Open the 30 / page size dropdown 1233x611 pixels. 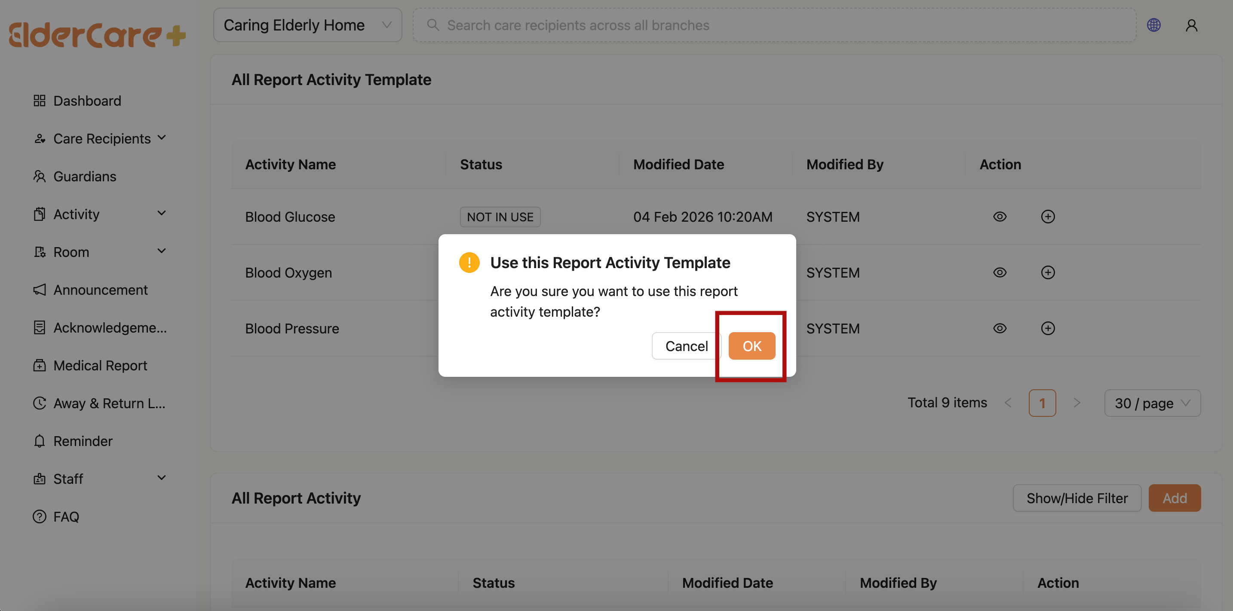coord(1152,403)
